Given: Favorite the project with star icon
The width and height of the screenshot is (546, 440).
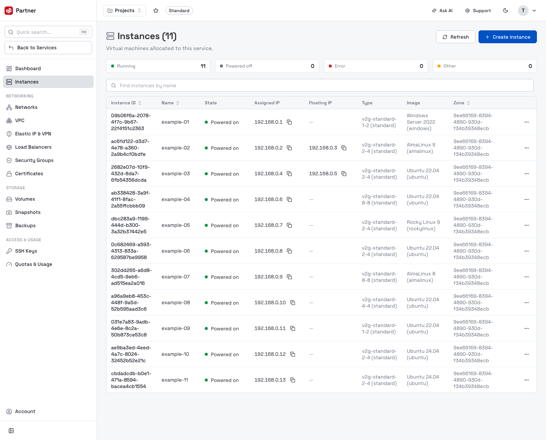Looking at the screenshot, I should tap(156, 11).
